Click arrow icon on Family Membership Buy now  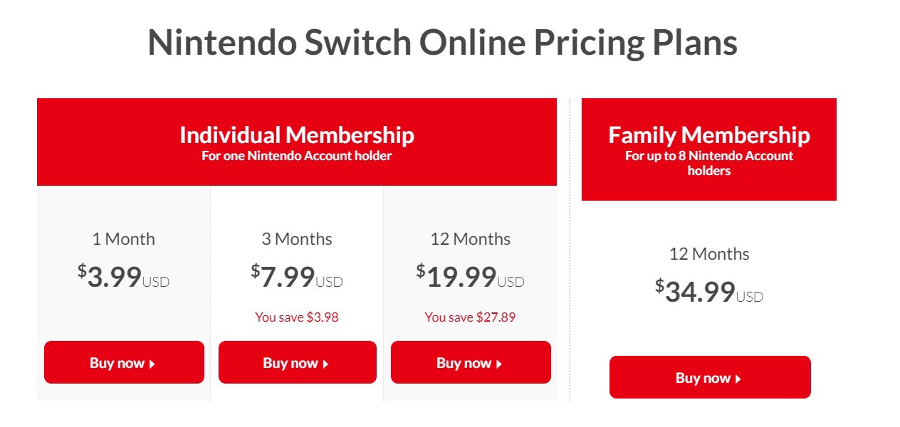[x=738, y=379]
